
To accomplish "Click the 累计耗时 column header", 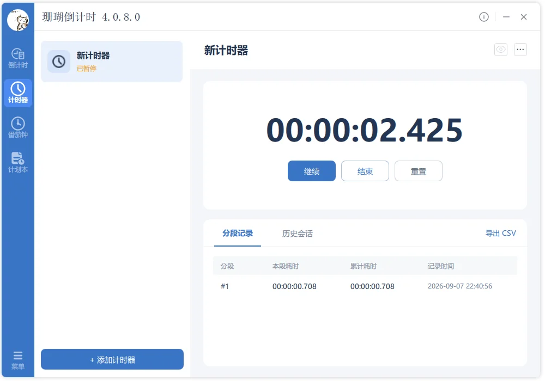I will (363, 266).
